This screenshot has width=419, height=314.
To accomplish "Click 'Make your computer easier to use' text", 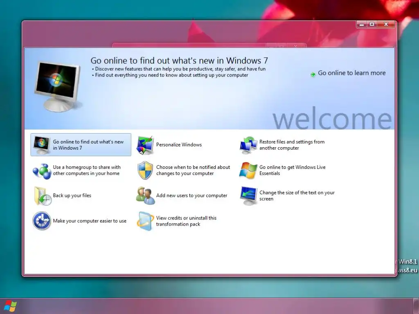I will pyautogui.click(x=90, y=221).
